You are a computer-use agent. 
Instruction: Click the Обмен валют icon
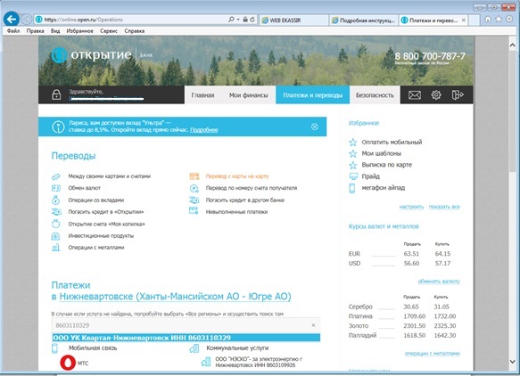coord(55,188)
